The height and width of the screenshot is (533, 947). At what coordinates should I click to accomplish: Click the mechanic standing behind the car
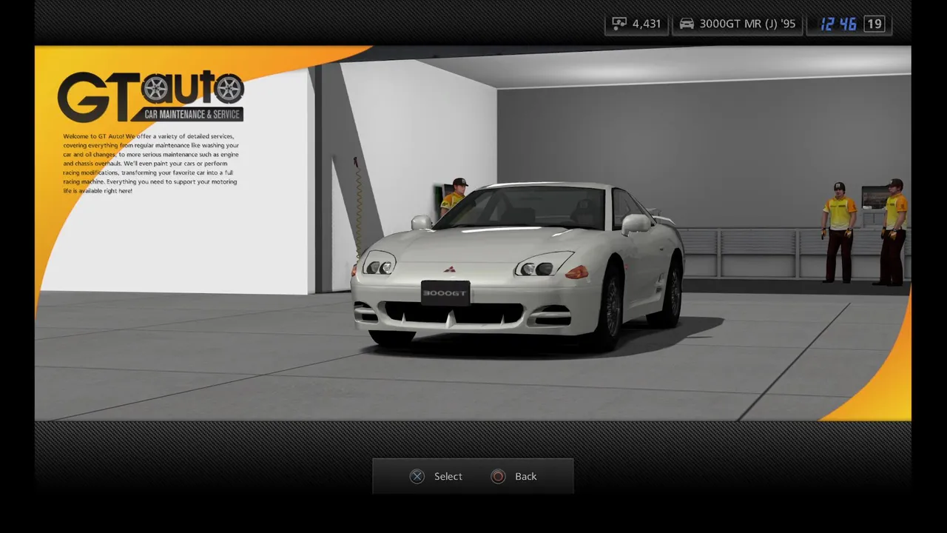[x=453, y=197]
